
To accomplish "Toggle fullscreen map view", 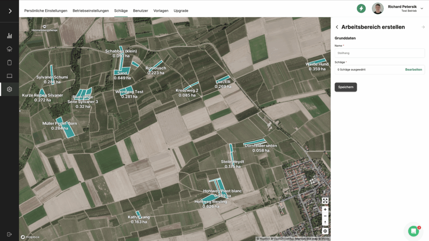I will (325, 201).
